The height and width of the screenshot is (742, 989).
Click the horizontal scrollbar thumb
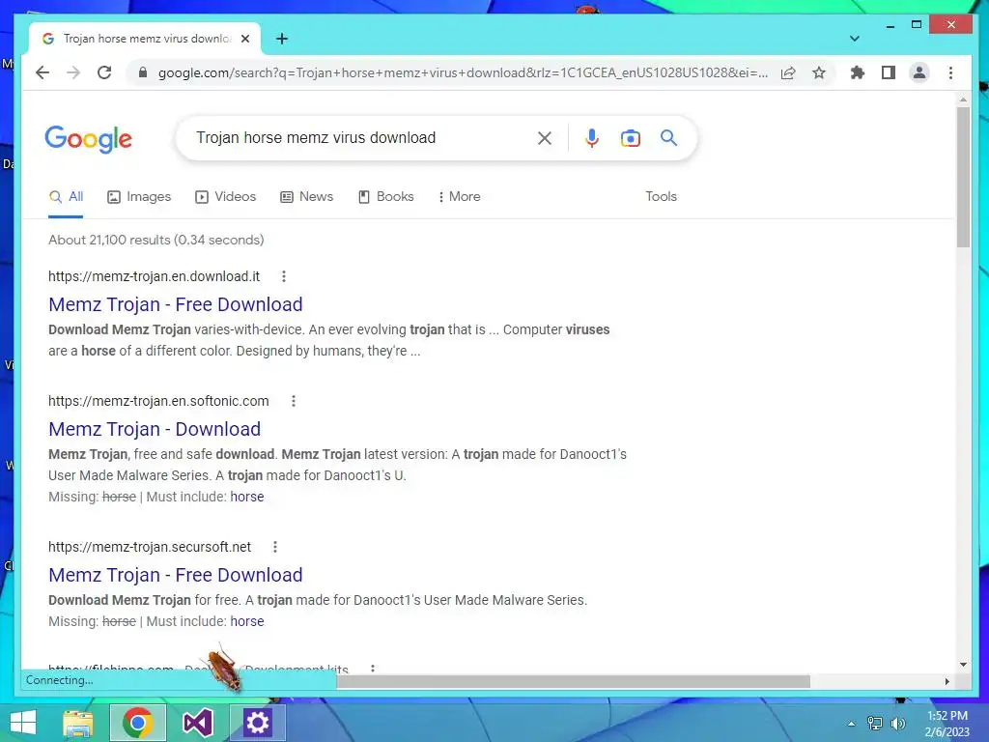tap(573, 681)
